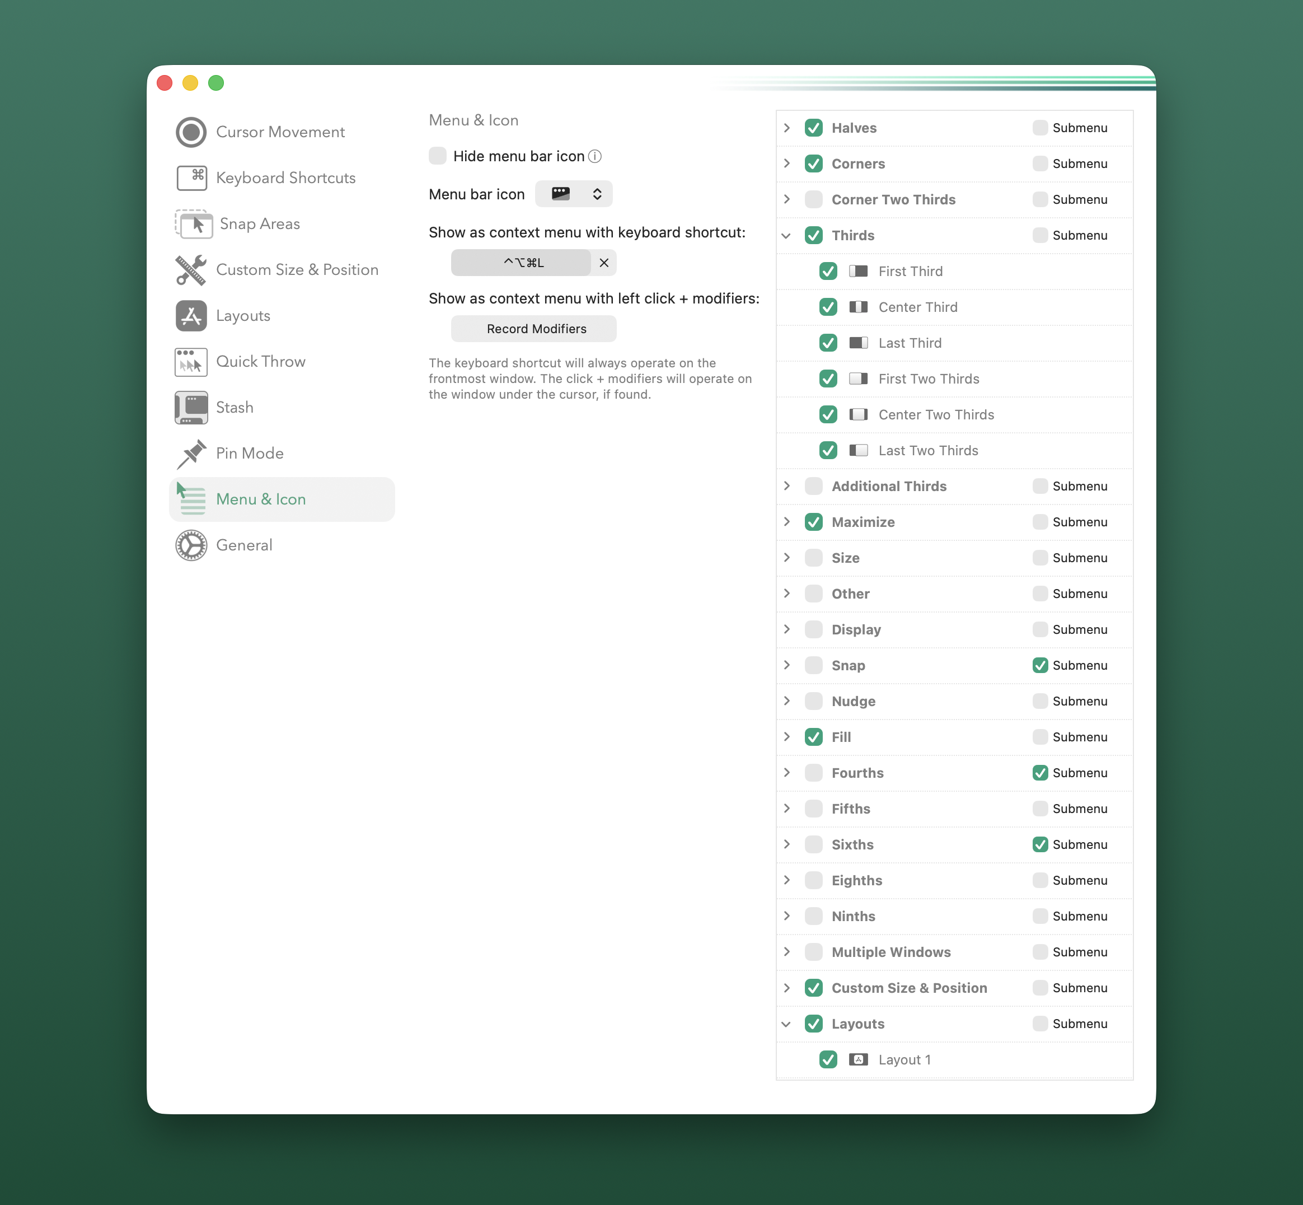
Task: Enable Submenu checkbox for Fifths
Action: (x=1040, y=809)
